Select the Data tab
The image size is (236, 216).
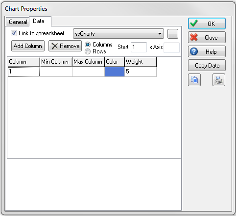click(x=39, y=21)
